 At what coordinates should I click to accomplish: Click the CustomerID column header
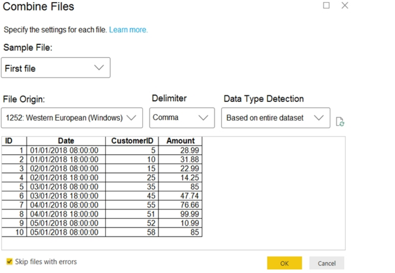pos(132,141)
